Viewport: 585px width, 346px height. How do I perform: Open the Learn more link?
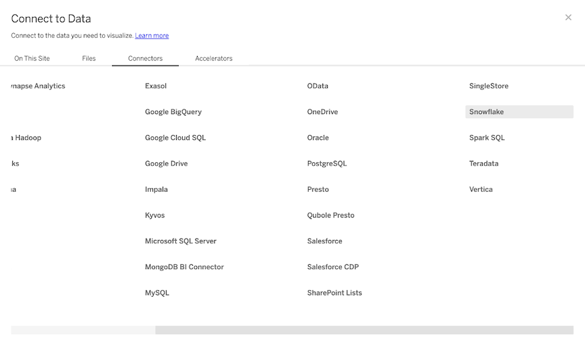[152, 36]
